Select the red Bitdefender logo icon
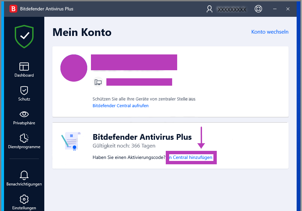302x211 pixels. [13, 9]
